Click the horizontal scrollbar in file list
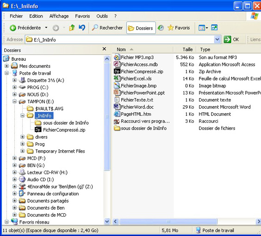The height and width of the screenshot is (236, 261). point(168,222)
